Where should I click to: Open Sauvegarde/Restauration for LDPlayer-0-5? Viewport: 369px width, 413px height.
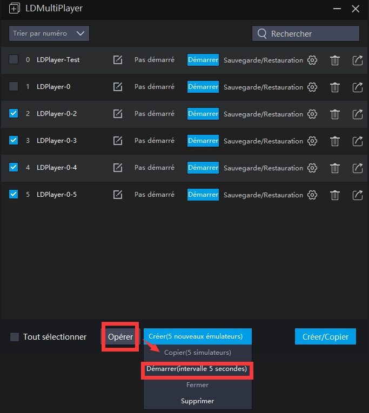(264, 195)
